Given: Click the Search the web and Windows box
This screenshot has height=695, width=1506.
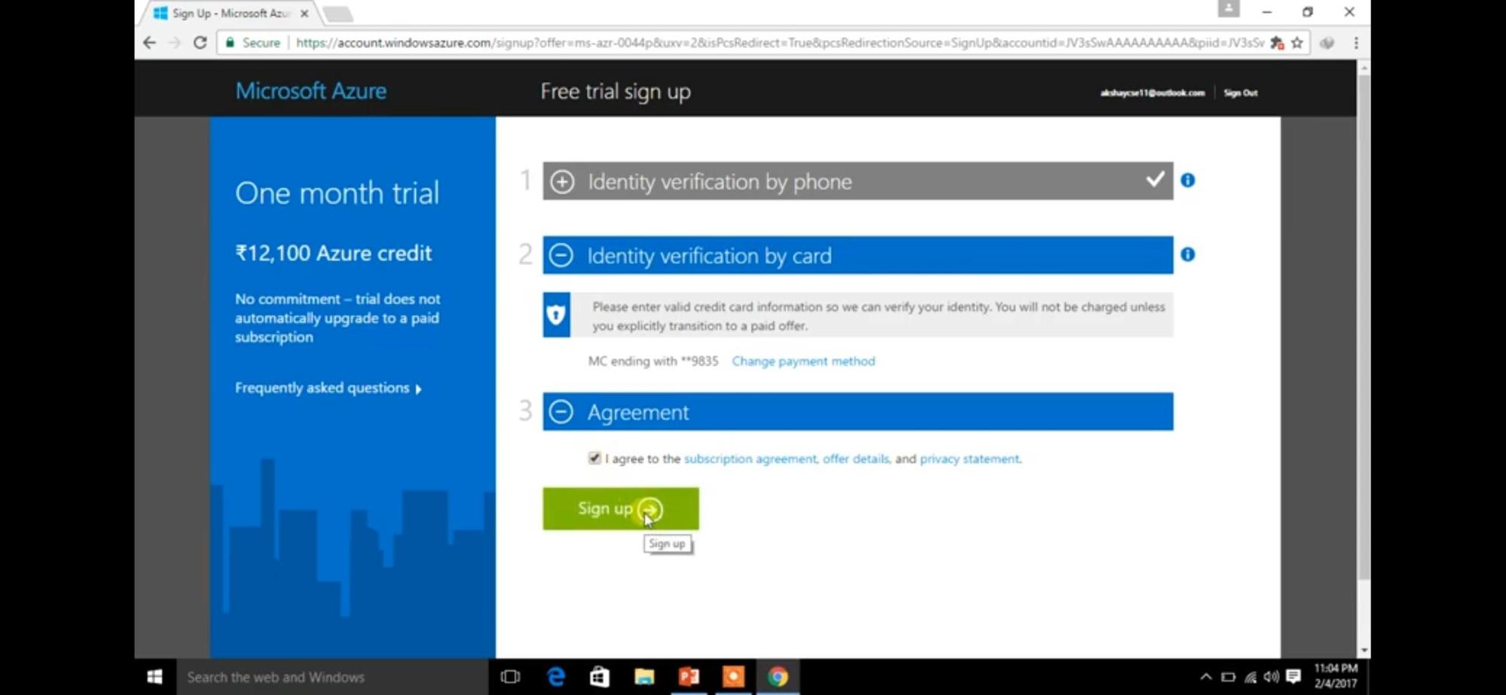Looking at the screenshot, I should (331, 677).
